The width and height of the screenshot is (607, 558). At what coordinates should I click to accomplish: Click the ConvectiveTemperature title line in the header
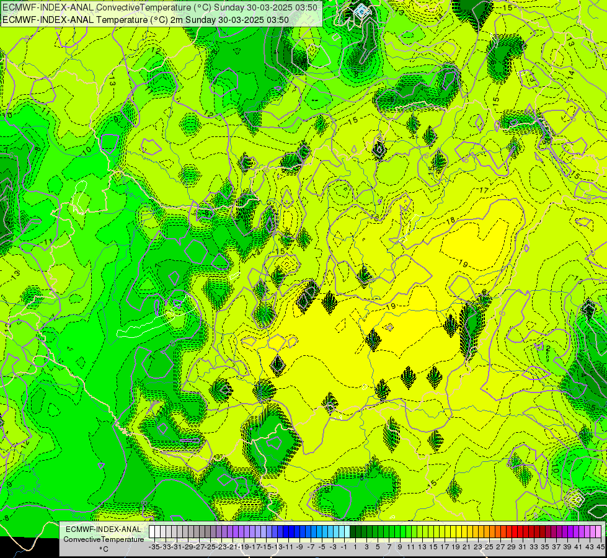point(160,7)
